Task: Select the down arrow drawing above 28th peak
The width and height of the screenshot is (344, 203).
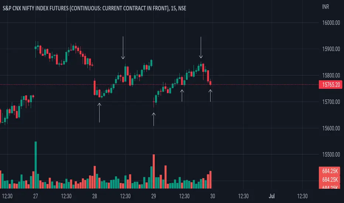Action: tap(123, 48)
